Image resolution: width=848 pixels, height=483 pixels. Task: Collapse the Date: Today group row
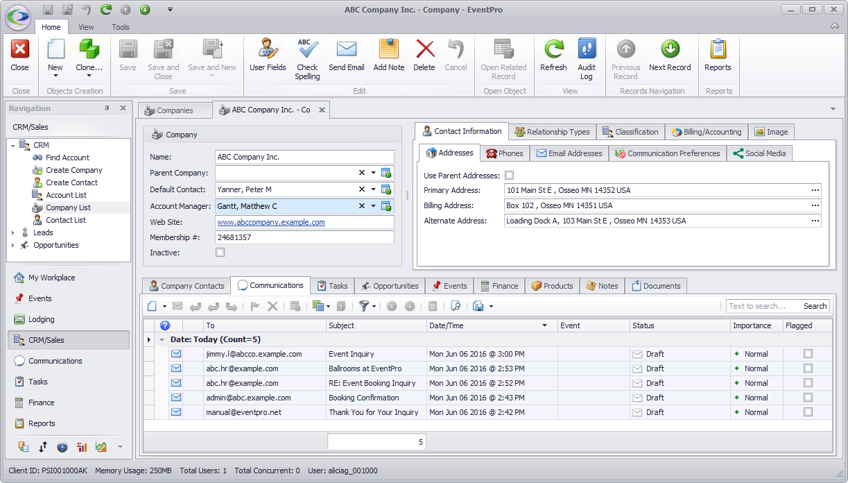tap(162, 340)
